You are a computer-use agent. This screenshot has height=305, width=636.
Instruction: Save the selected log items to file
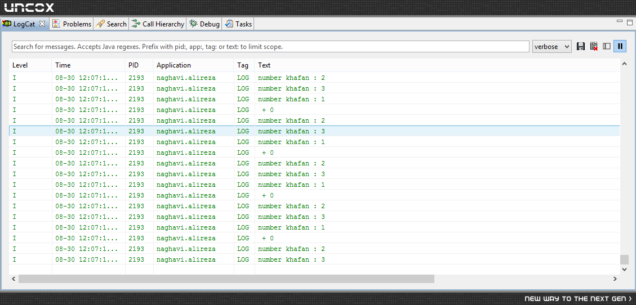click(x=580, y=46)
